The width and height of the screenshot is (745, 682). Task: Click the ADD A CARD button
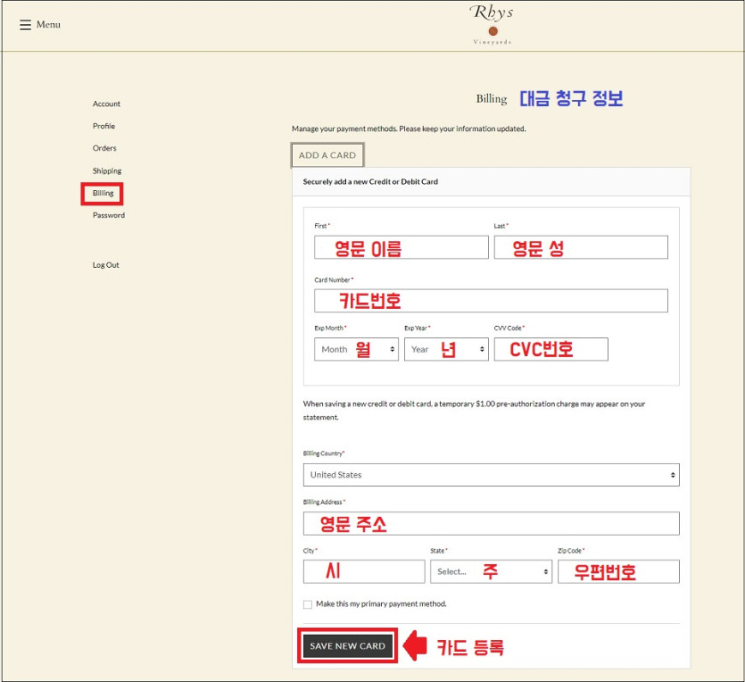coord(327,155)
